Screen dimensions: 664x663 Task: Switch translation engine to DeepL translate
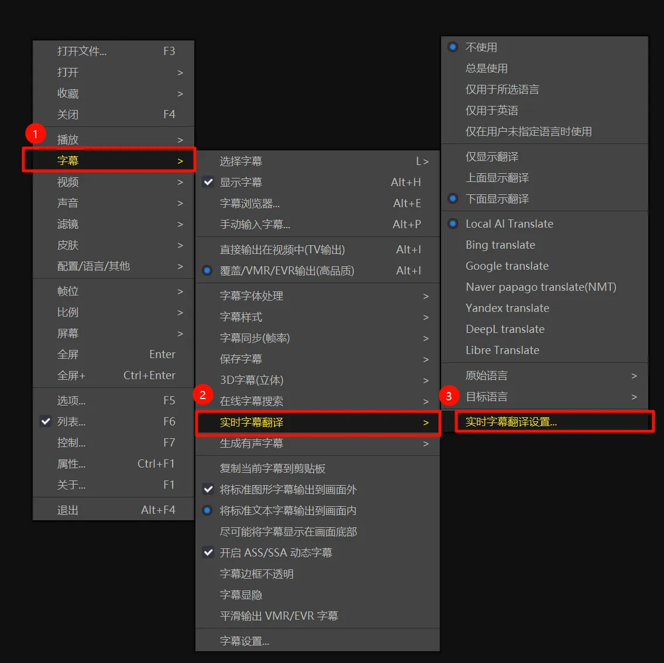coord(504,329)
